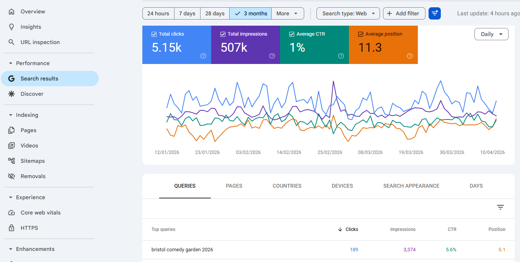Image resolution: width=520 pixels, height=262 pixels.
Task: Open URL inspection in the sidebar
Action: (x=50, y=42)
